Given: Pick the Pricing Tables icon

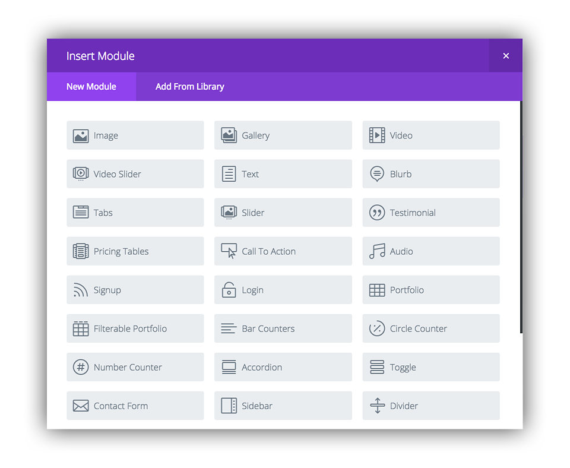Looking at the screenshot, I should pyautogui.click(x=81, y=251).
